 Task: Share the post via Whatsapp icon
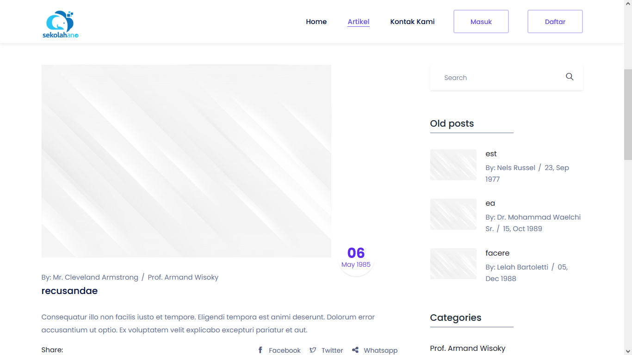pos(355,350)
